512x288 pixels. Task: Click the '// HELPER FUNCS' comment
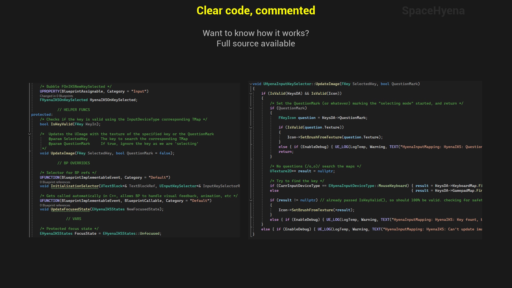(74, 110)
